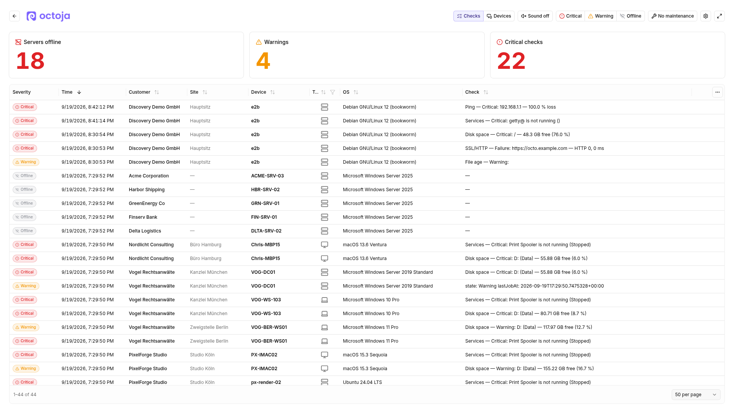Click Warning badge in PX-IMAC02 row
The height and width of the screenshot is (413, 734).
point(26,369)
